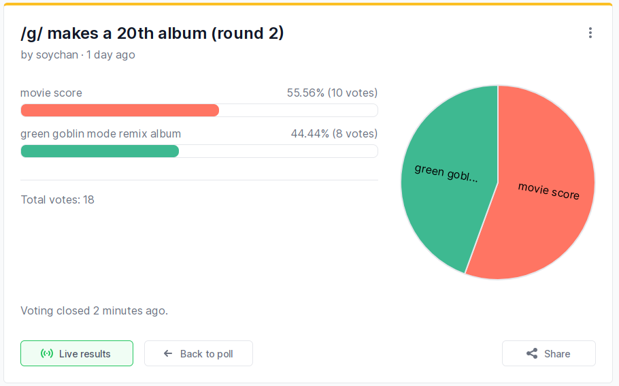The width and height of the screenshot is (619, 386).
Task: Click the share icon in the Share button
Action: pyautogui.click(x=532, y=354)
